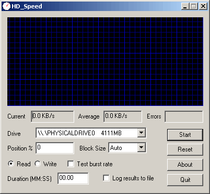Enable Test burst rate checkbox
Viewport: 210px width, 194px height.
pyautogui.click(x=71, y=164)
